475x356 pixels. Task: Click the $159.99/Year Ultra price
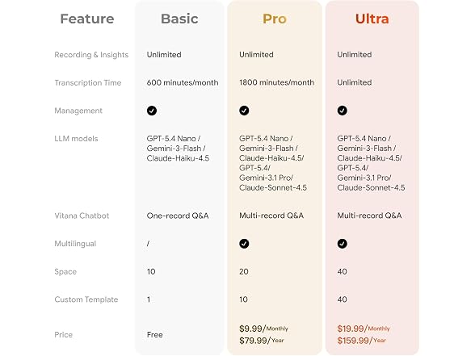point(362,341)
